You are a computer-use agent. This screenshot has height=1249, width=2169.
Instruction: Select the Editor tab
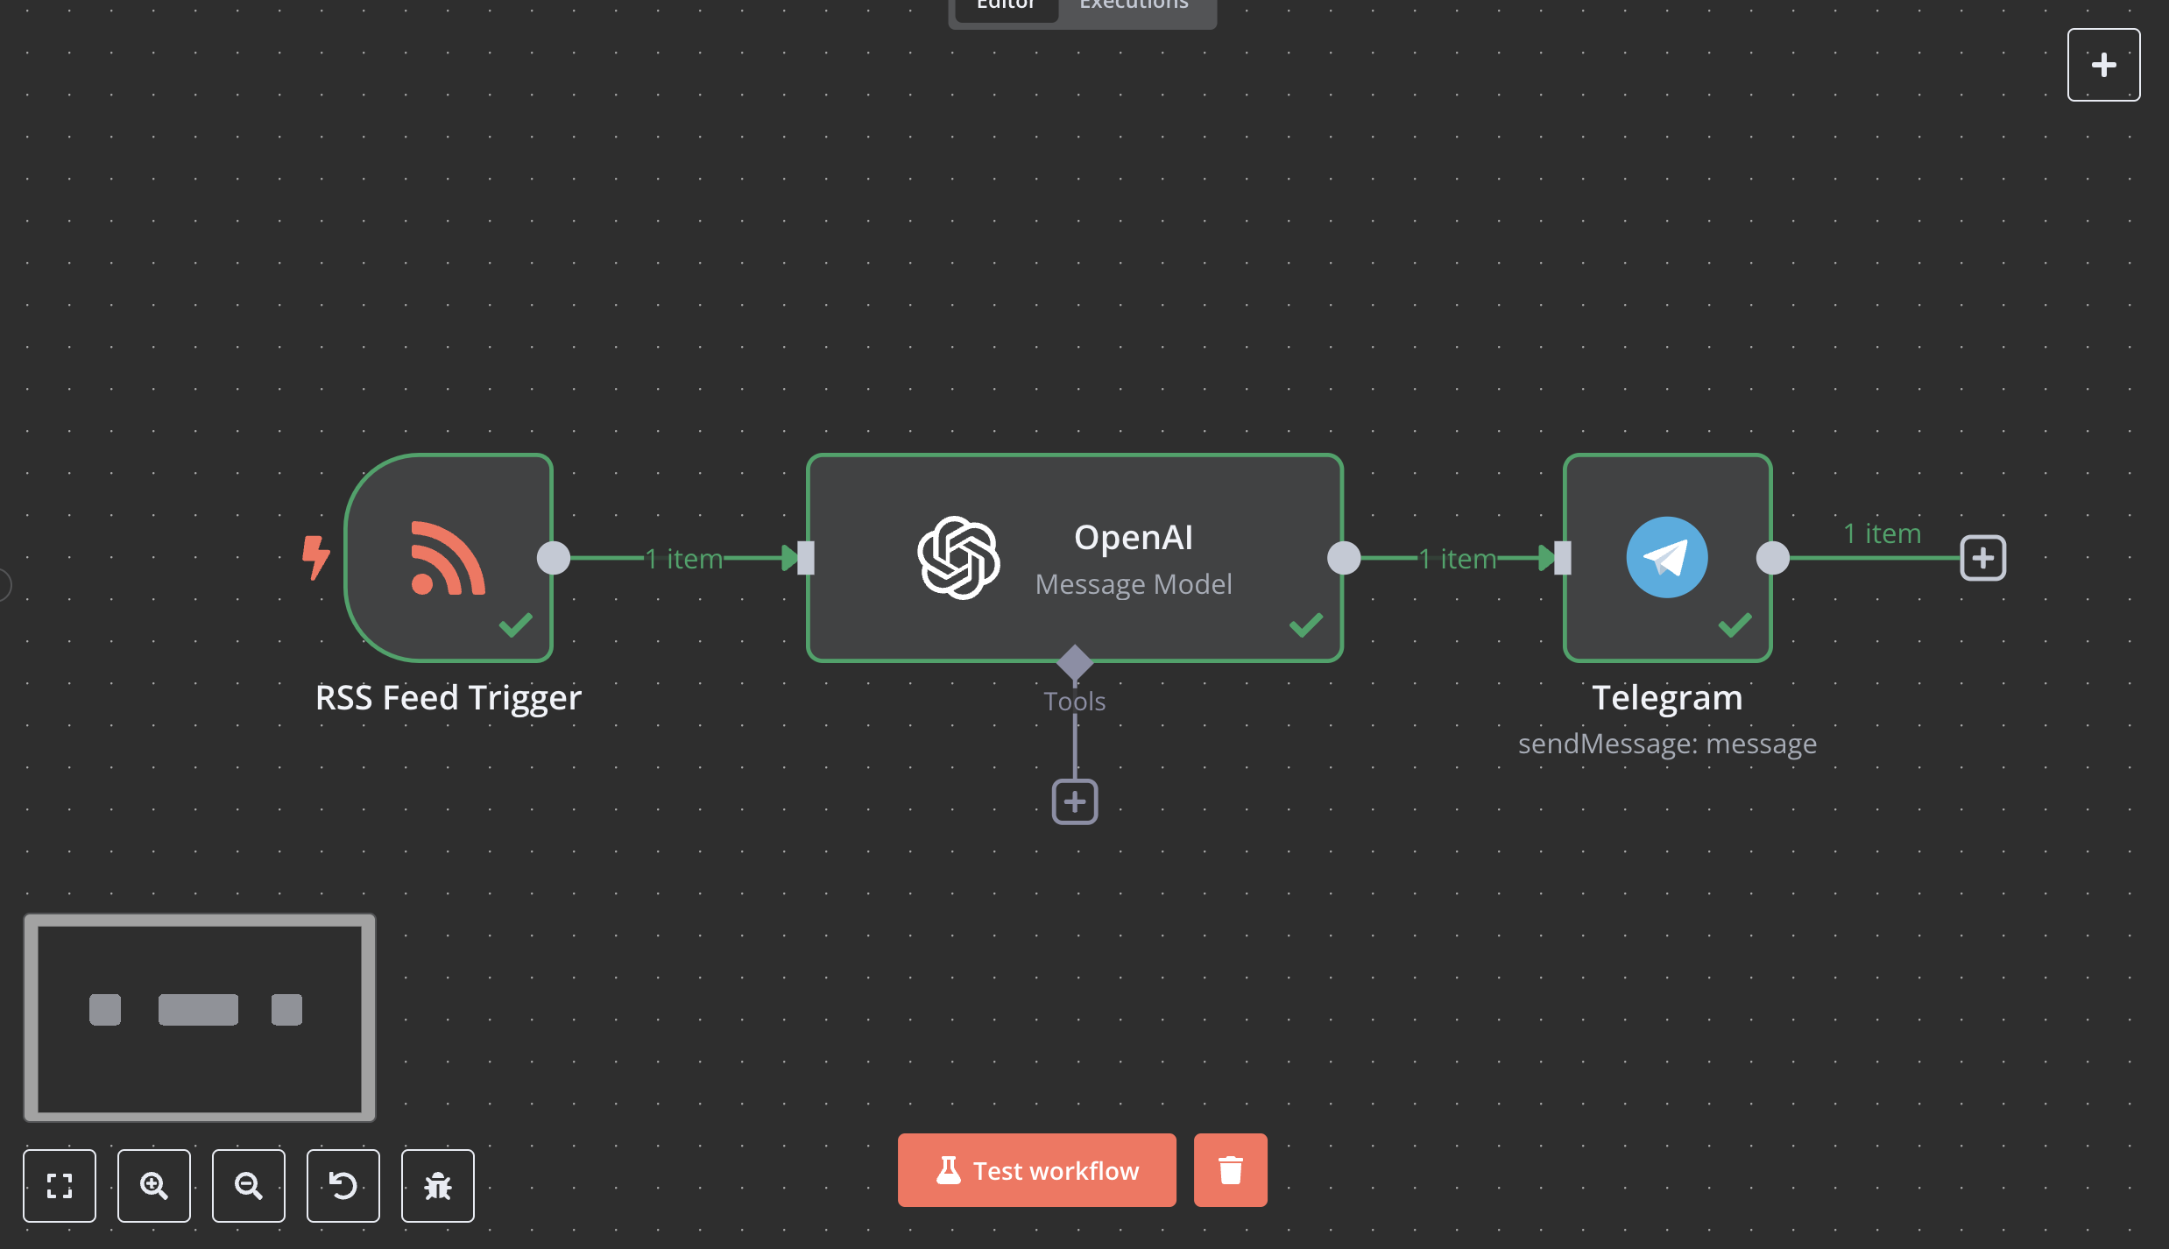1005,7
